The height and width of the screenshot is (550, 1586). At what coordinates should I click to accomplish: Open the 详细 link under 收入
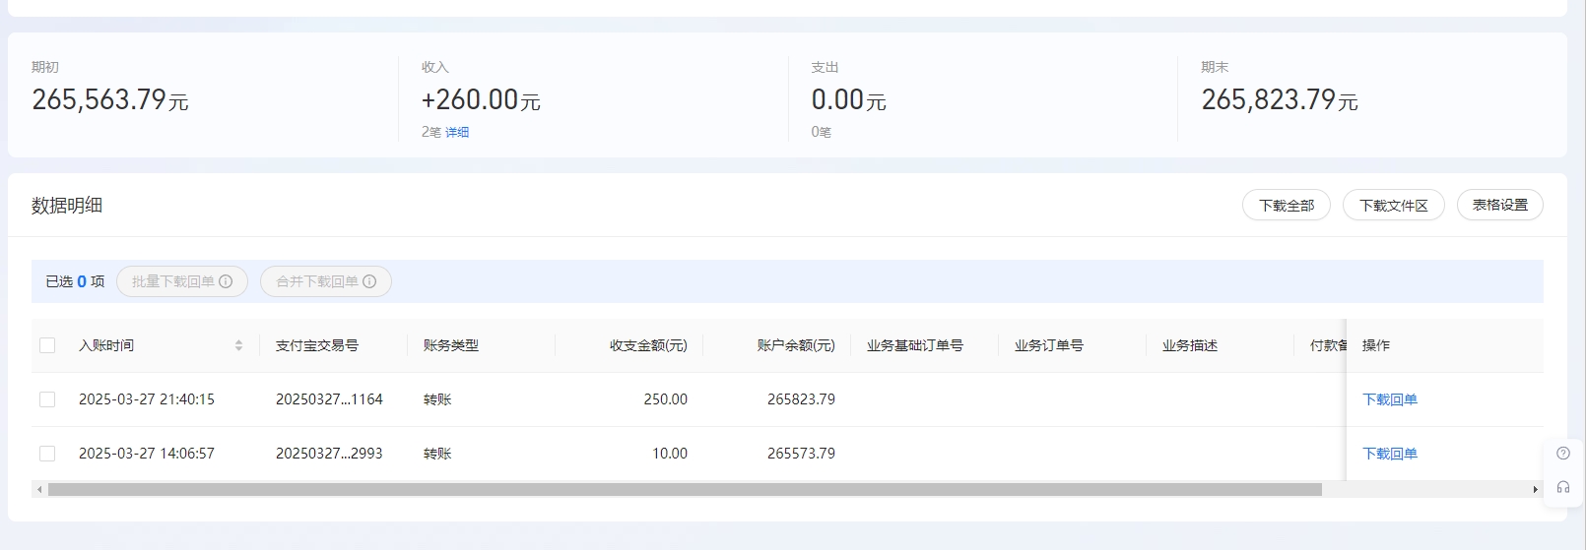pyautogui.click(x=457, y=132)
